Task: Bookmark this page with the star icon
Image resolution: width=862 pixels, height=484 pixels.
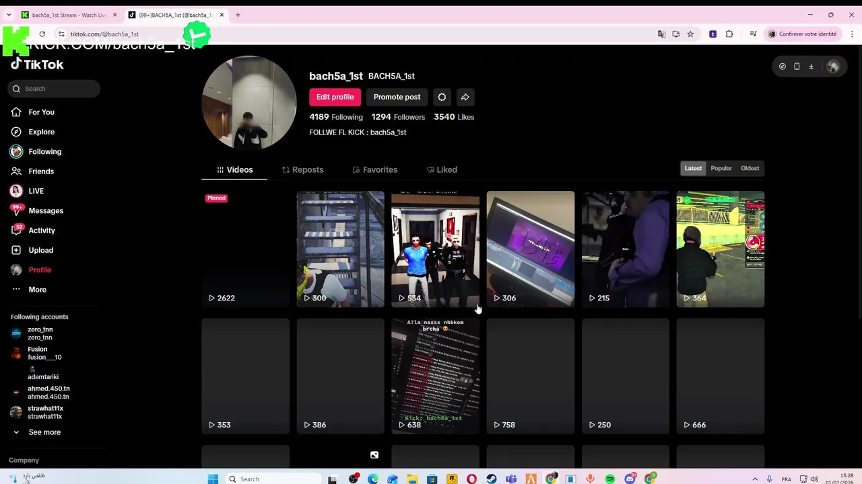Action: (x=690, y=34)
